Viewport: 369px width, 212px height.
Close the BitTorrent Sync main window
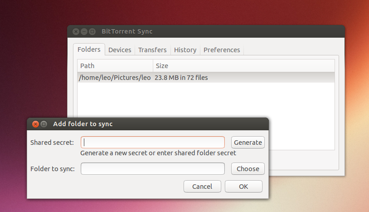pos(76,32)
